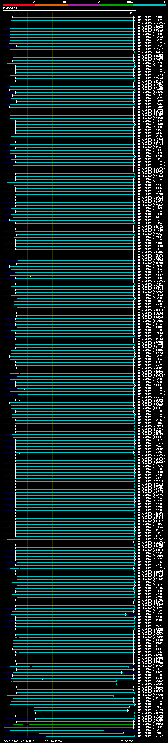Open the UniRef100_P42558 hit

coord(151,26)
